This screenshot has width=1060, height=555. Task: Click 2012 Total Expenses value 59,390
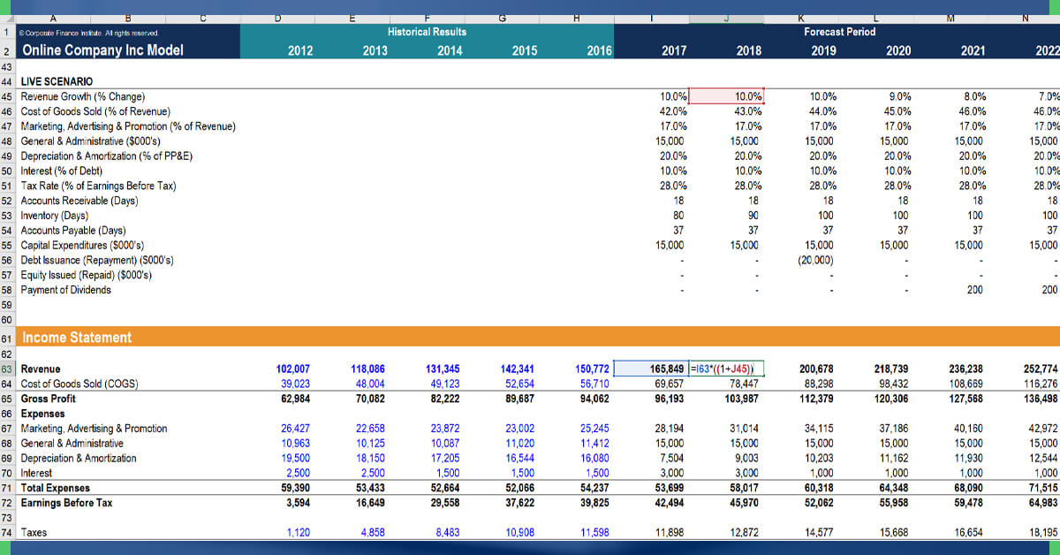click(x=294, y=488)
